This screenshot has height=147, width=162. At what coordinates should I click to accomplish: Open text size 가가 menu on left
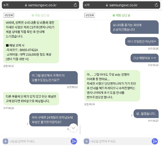point(6,5)
